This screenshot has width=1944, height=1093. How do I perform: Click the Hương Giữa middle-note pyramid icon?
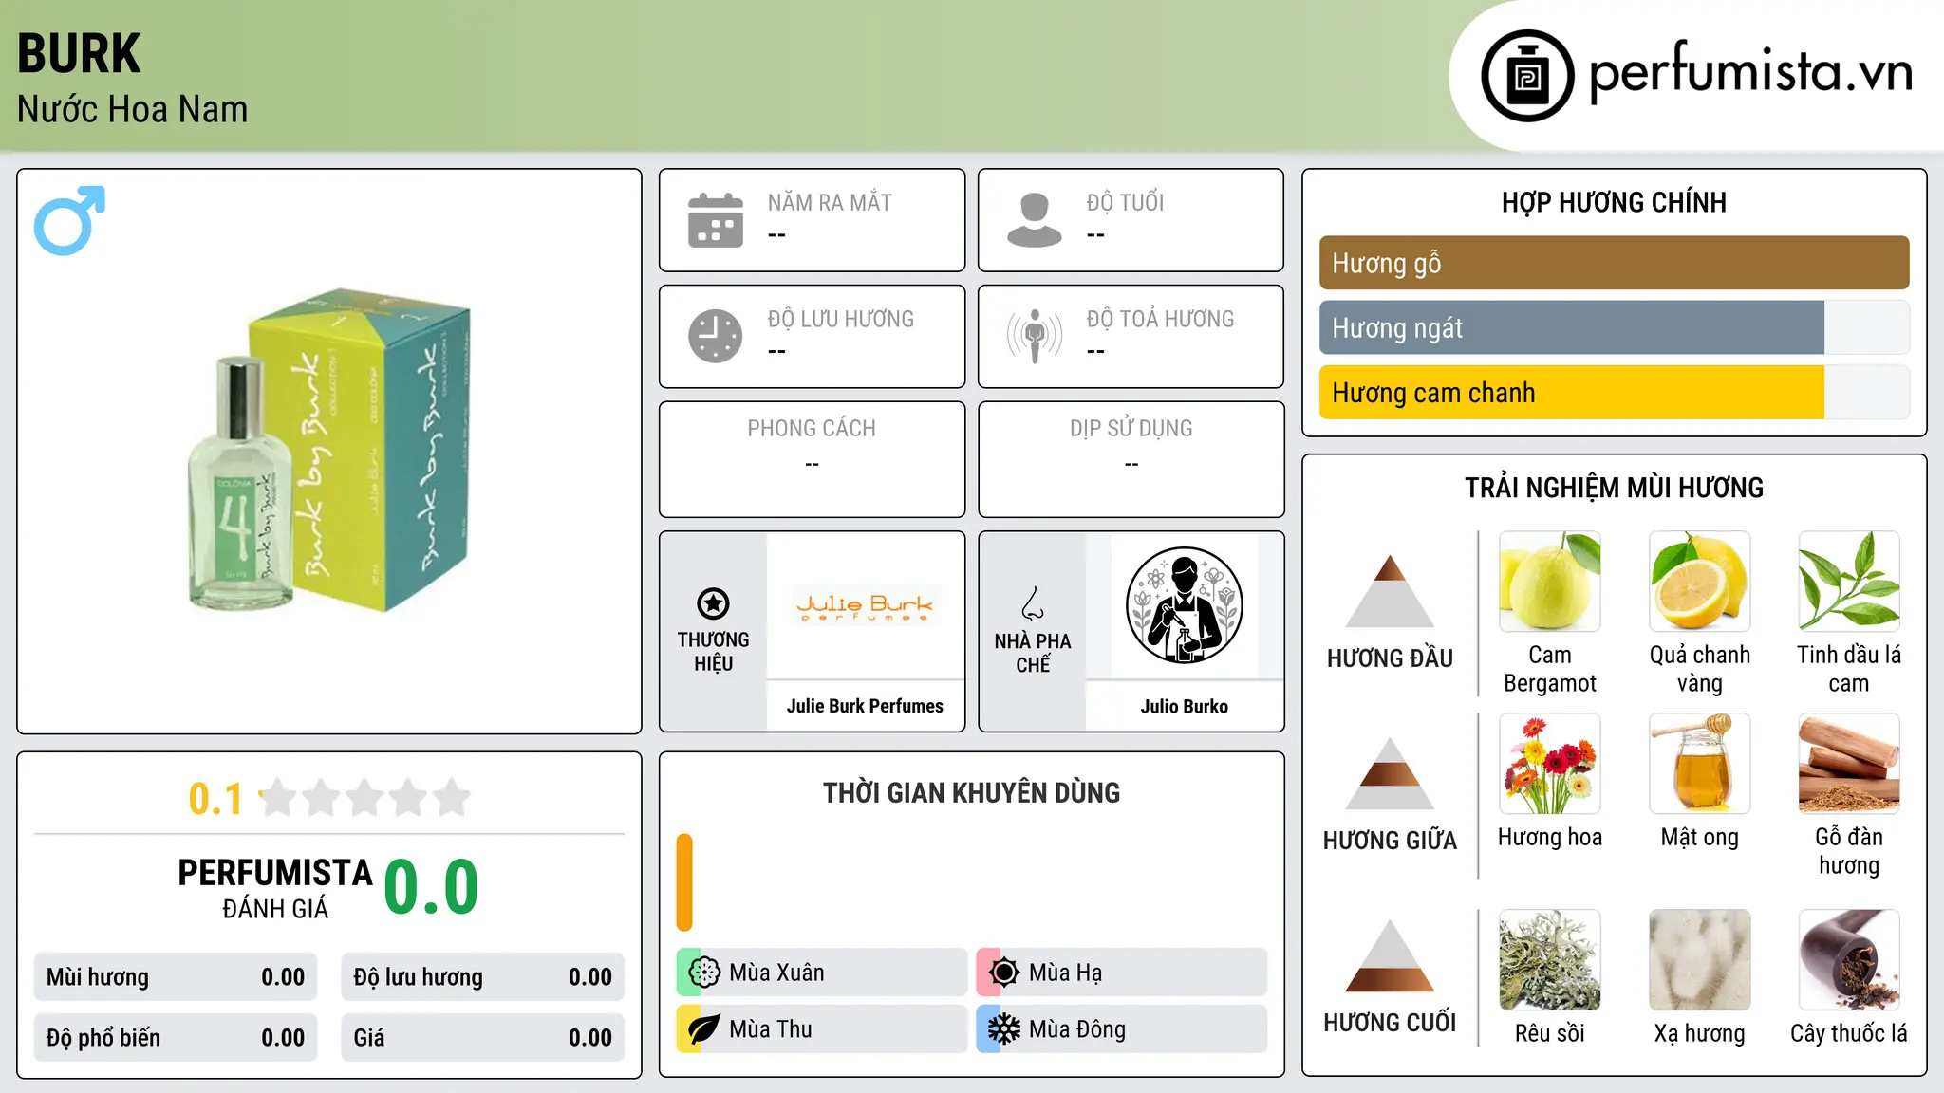1390,773
